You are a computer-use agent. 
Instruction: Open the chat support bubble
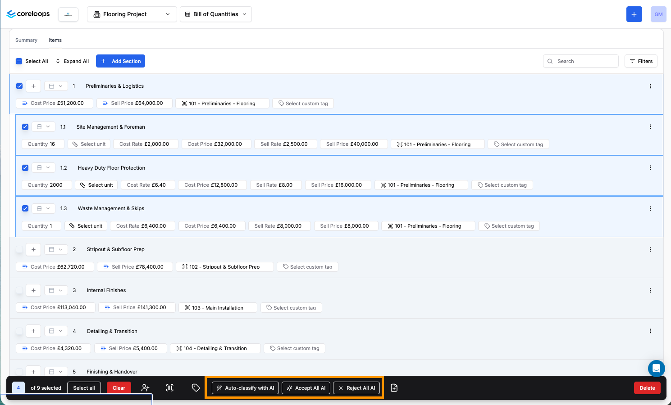point(657,369)
